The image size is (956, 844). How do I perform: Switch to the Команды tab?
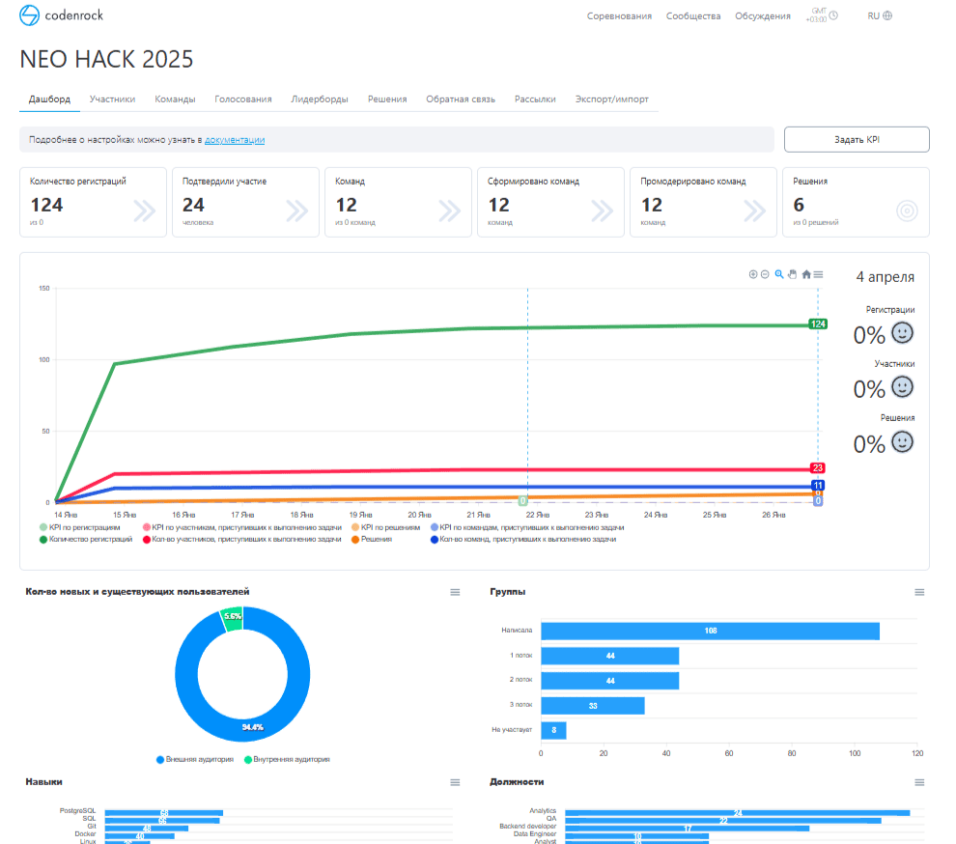pos(175,98)
